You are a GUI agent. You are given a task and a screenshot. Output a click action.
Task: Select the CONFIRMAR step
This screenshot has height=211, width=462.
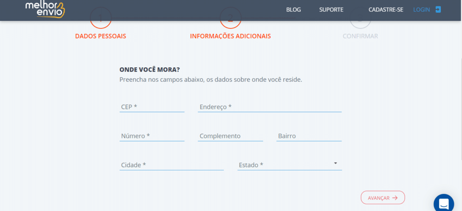[x=360, y=36]
